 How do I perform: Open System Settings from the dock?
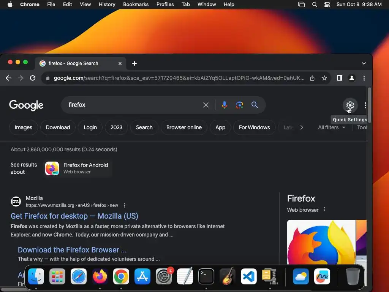164,276
